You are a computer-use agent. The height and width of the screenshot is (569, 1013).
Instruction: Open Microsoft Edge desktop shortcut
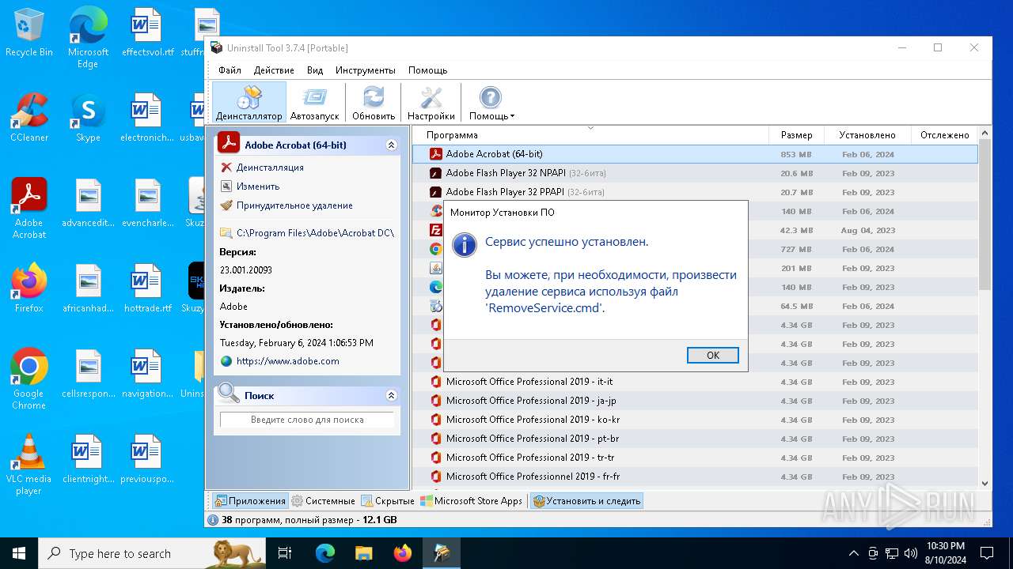pos(88,37)
